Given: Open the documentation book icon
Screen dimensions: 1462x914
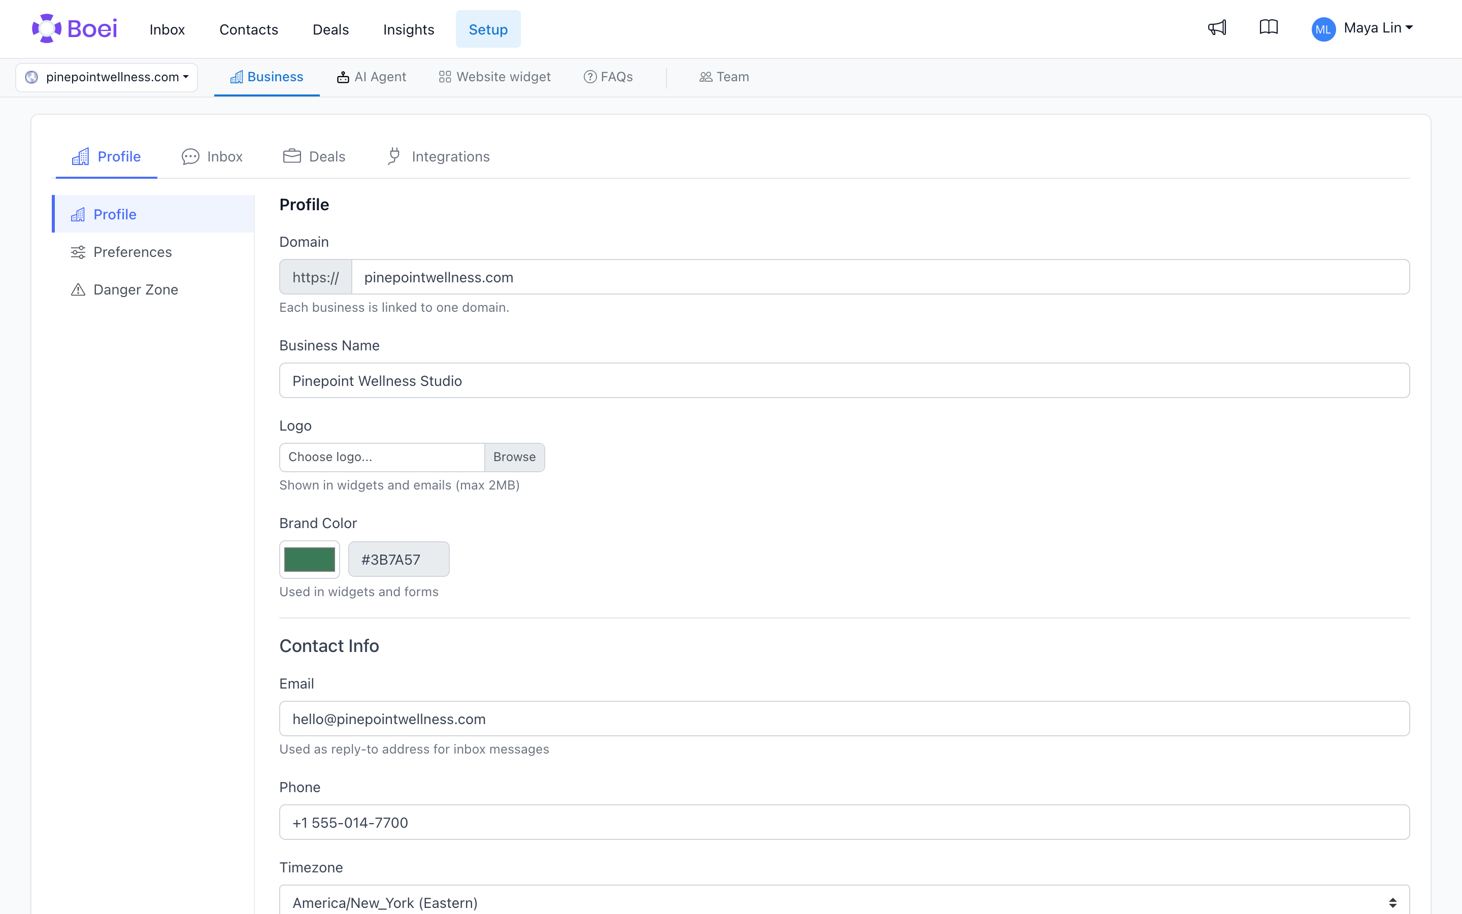Looking at the screenshot, I should click(1269, 28).
